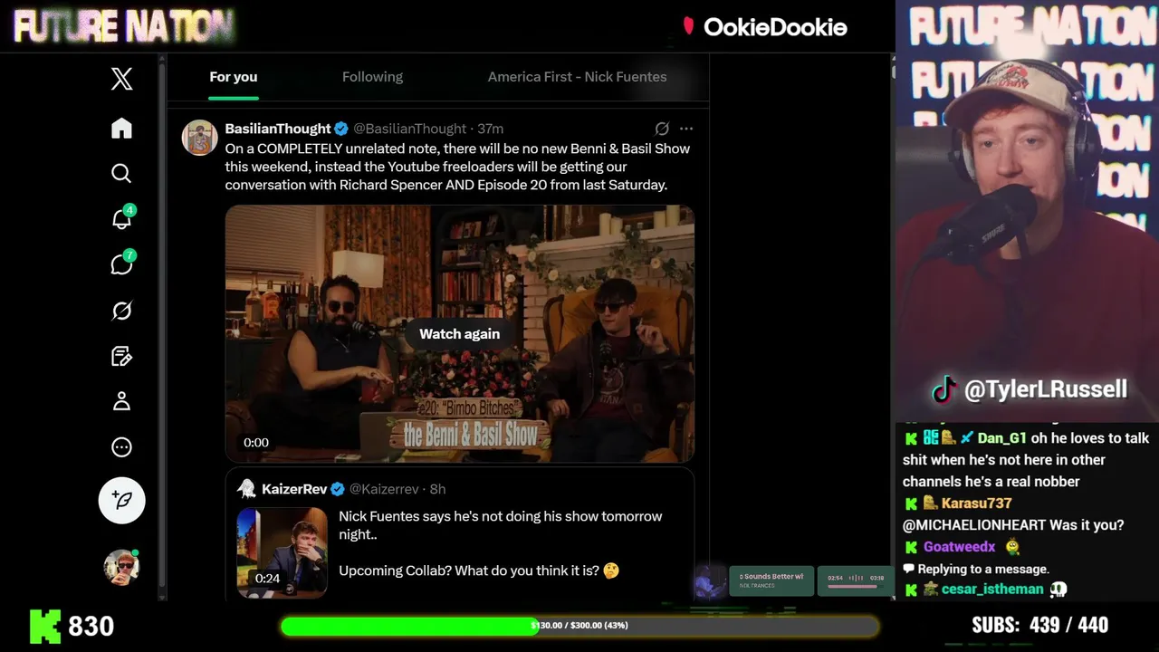
Task: Click Dan_G1 username in chat
Action: point(1002,438)
